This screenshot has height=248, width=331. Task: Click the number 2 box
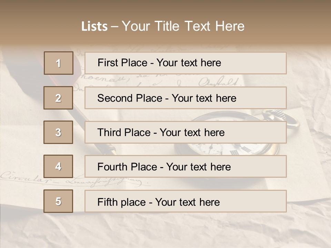pyautogui.click(x=58, y=98)
